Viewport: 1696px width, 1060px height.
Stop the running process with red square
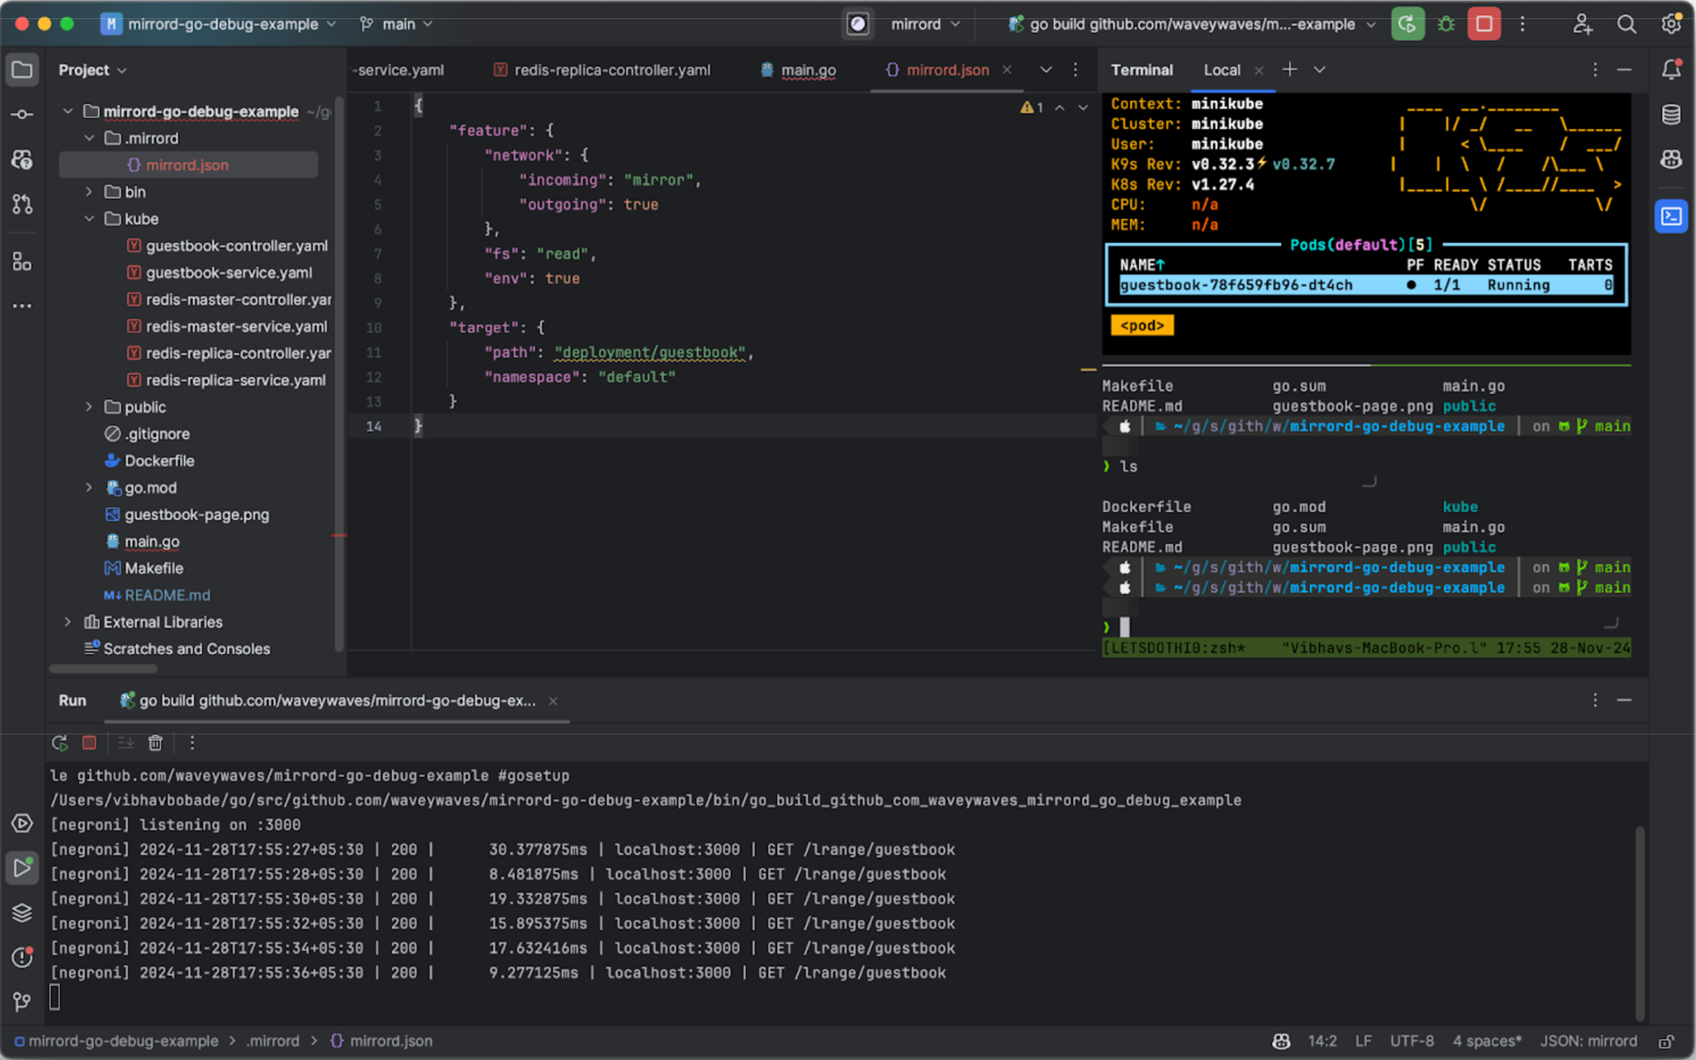pos(1483,24)
